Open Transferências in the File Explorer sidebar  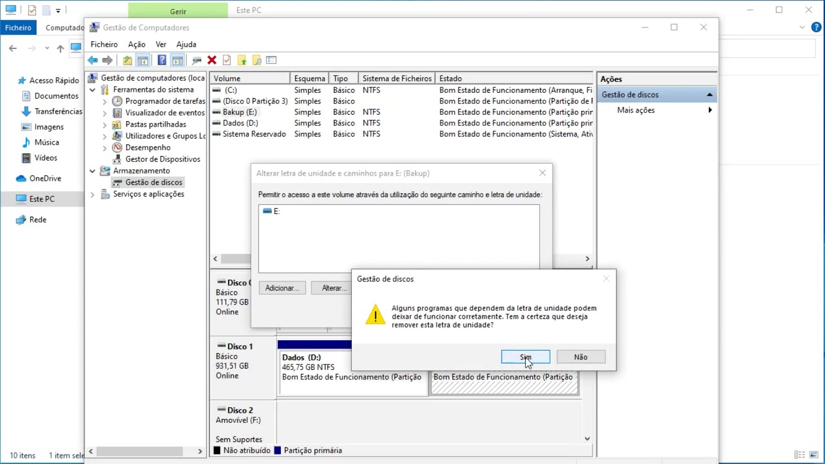58,111
